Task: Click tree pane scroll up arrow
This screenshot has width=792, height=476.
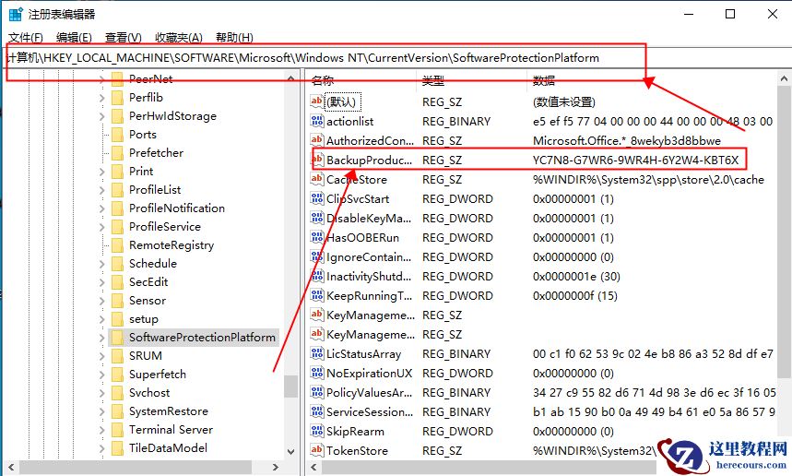Action: coord(291,78)
